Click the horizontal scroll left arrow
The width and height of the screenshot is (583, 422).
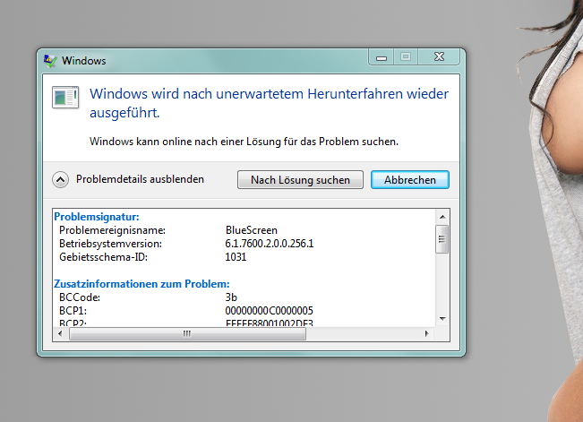click(x=61, y=334)
